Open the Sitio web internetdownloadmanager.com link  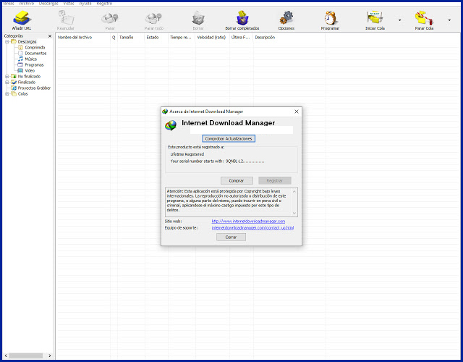(248, 222)
